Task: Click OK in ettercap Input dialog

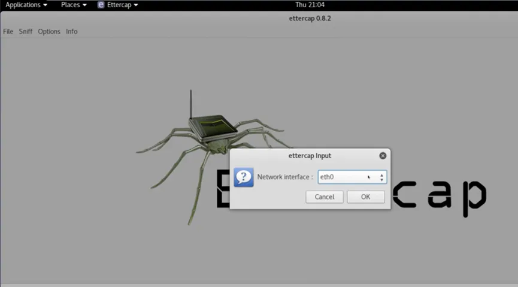Action: click(x=366, y=197)
